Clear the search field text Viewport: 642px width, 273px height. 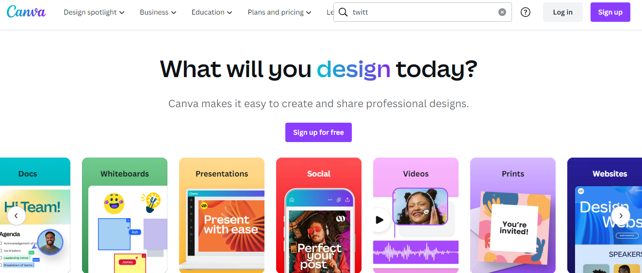coord(502,12)
